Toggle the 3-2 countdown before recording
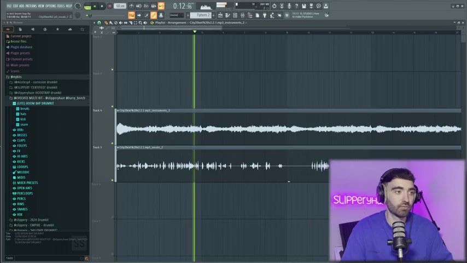467x263 pixels. [x=146, y=6]
